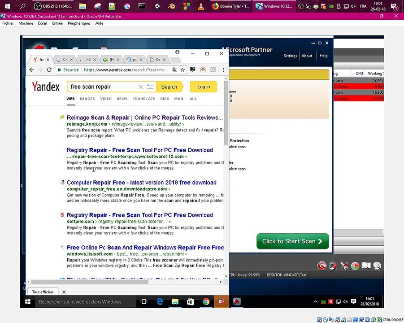Open Help in the scanner app
404x323 pixels.
[x=324, y=56]
